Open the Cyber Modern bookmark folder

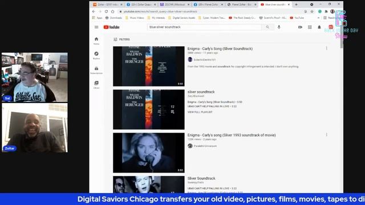click(212, 18)
